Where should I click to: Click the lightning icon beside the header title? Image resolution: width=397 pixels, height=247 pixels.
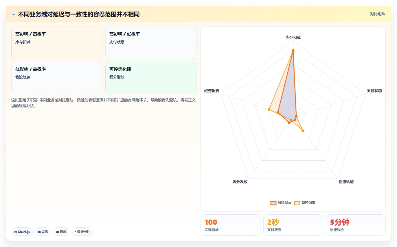(14, 14)
